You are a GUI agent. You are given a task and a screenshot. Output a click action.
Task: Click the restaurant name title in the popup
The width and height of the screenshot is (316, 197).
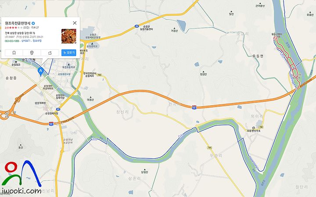(18, 23)
